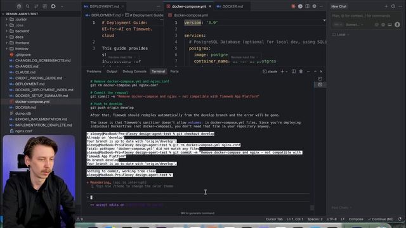The width and height of the screenshot is (406, 228).
Task: Maximize terminal panel with the up chevron
Action: click(x=315, y=72)
